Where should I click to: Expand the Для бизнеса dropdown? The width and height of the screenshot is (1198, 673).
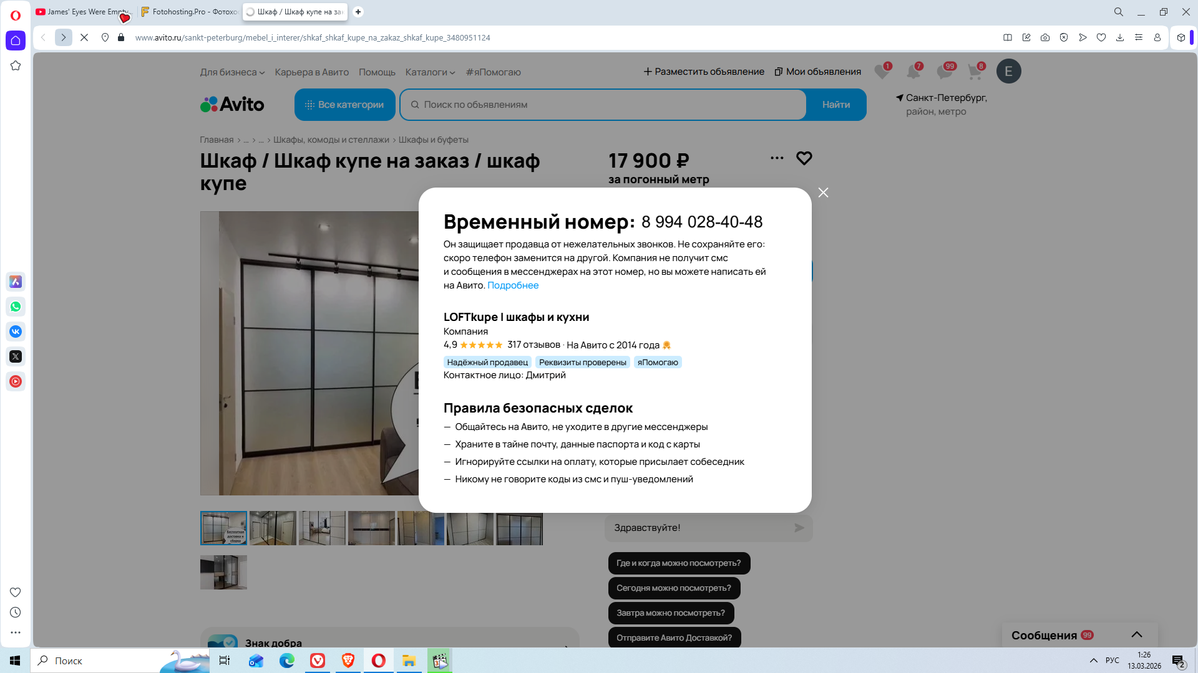coord(232,72)
